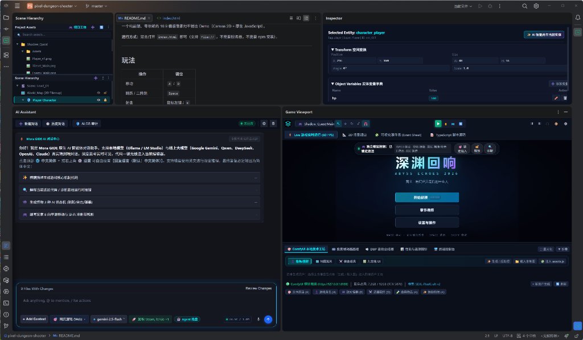Viewport: 583px width, 340px height.
Task: Open the Python Console icon in sidebar
Action: [6, 269]
